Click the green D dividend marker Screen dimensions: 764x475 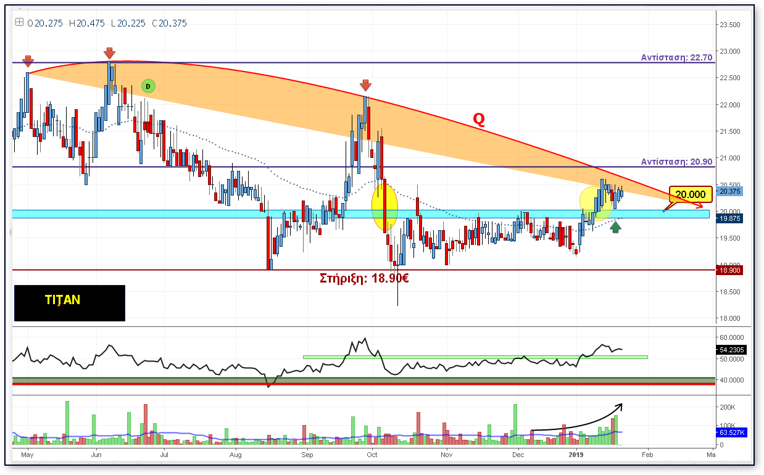[x=148, y=86]
